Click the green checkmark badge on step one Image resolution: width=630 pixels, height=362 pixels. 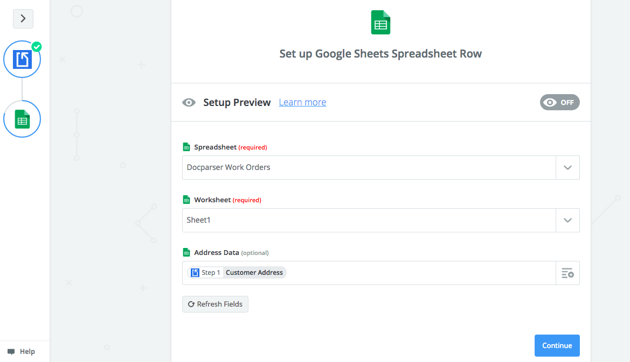tap(37, 47)
